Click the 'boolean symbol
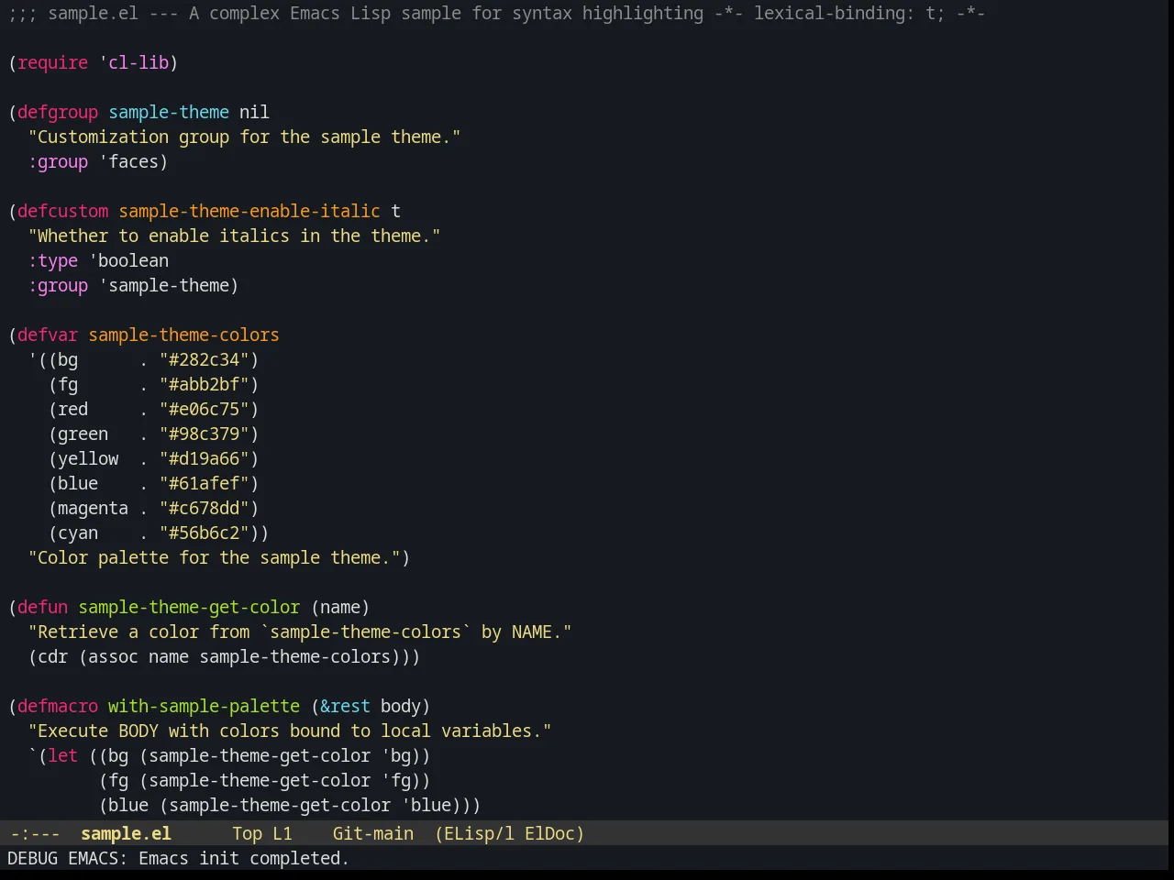The image size is (1174, 880). pos(128,260)
